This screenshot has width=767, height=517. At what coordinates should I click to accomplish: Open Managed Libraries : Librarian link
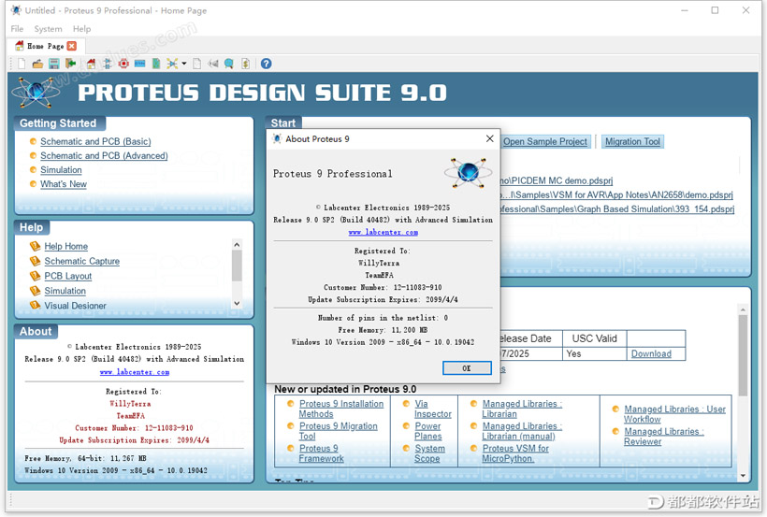pos(522,409)
